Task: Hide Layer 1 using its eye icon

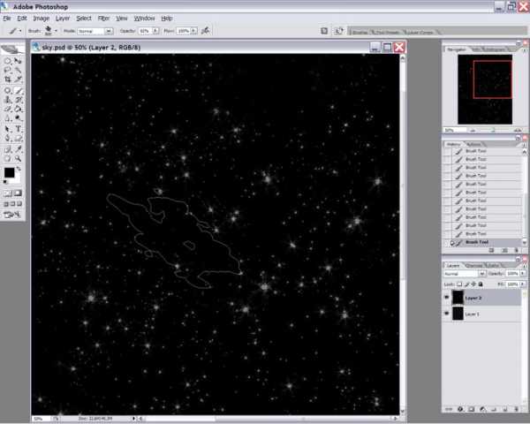Action: 447,314
